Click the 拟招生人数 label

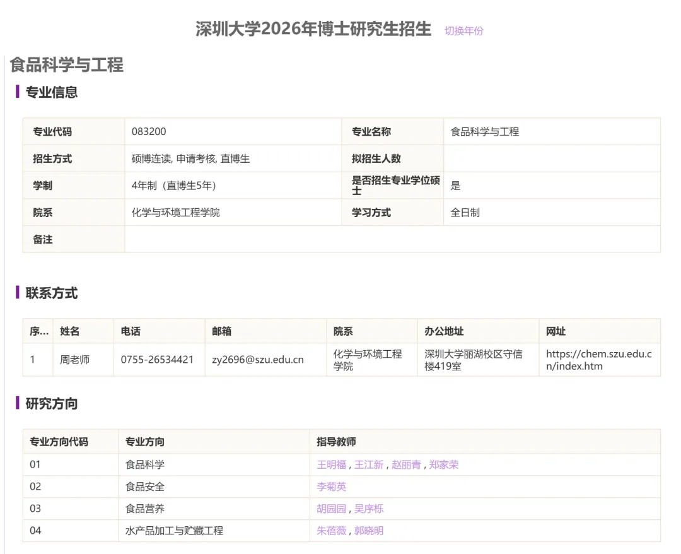click(x=376, y=158)
